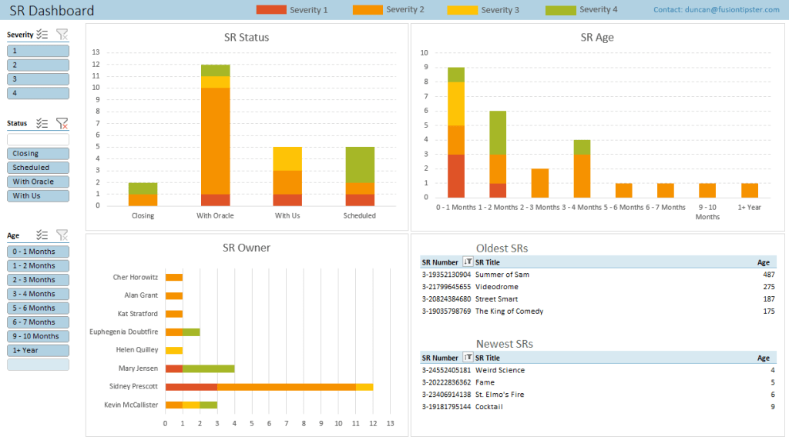Screen dimensions: 789x440
Task: Clear the filter on Status slicer
Action: (x=62, y=123)
